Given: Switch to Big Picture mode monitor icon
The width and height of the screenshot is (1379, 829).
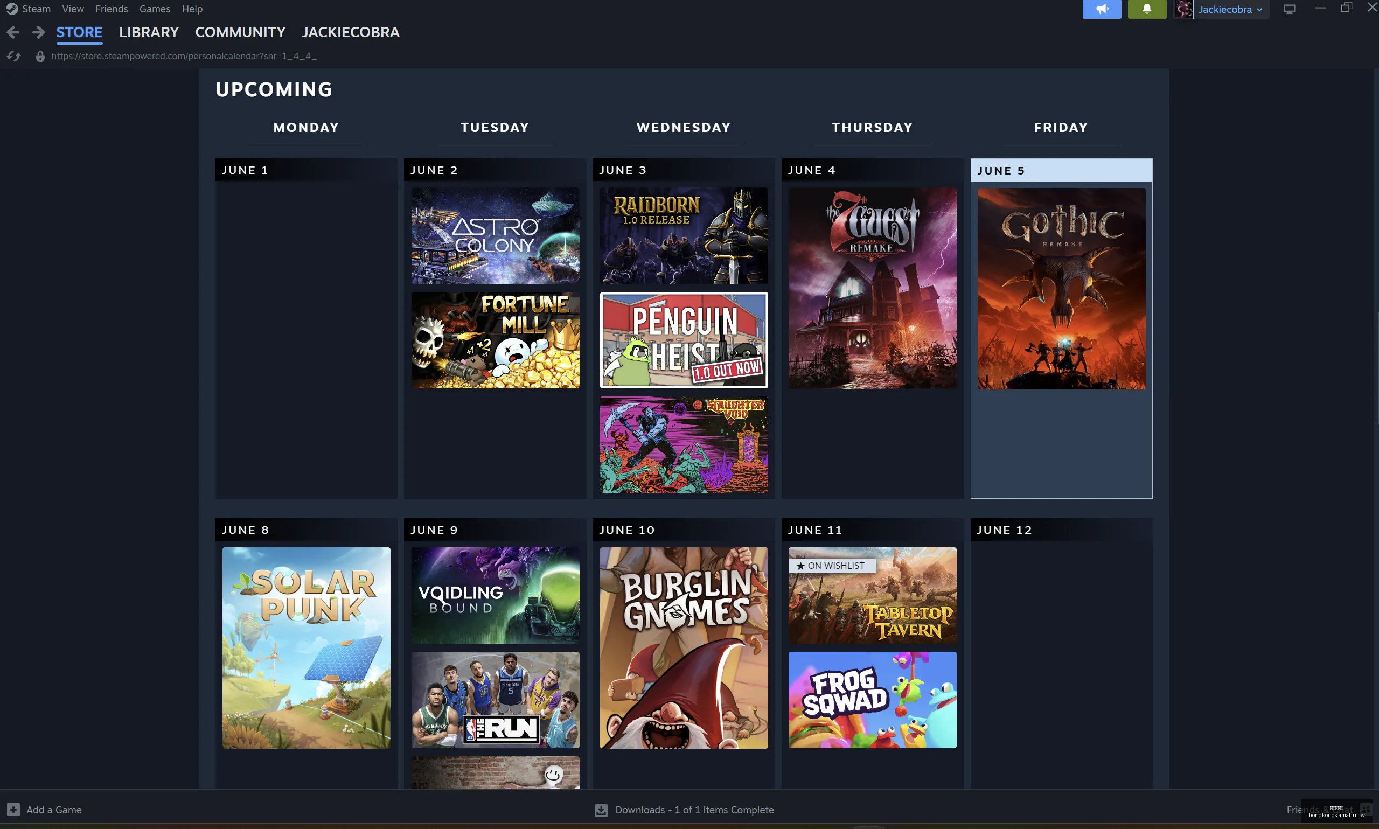Looking at the screenshot, I should pyautogui.click(x=1289, y=9).
